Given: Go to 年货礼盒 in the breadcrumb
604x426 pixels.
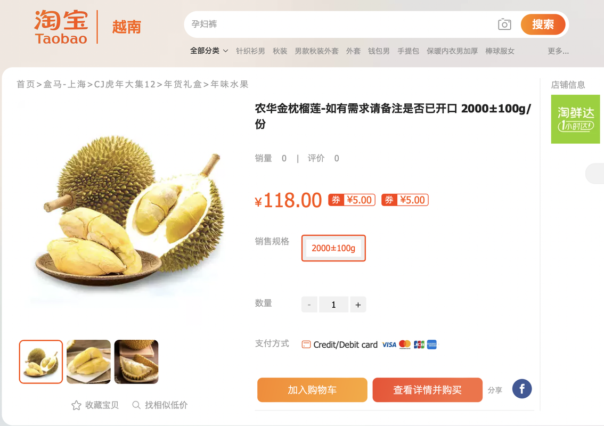Looking at the screenshot, I should (x=183, y=84).
